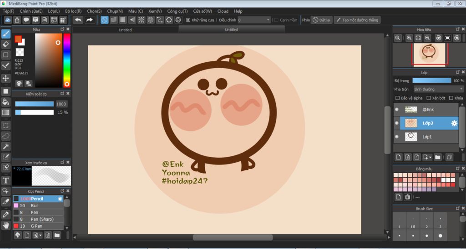This screenshot has height=249, width=466.
Task: Select the Radial snap icon
Action: [141, 20]
